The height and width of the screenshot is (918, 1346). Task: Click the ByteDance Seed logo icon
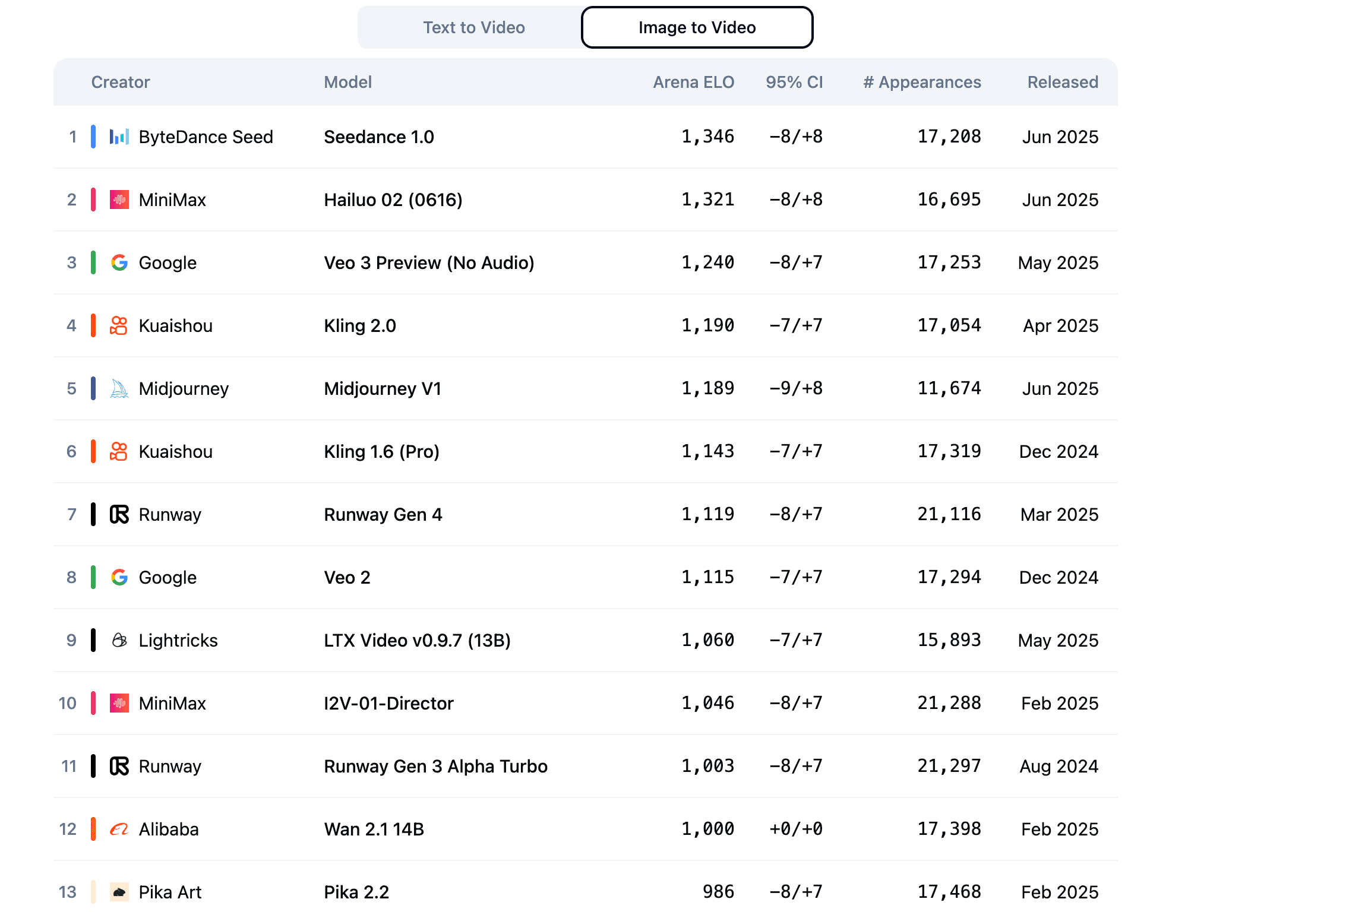pyautogui.click(x=119, y=137)
